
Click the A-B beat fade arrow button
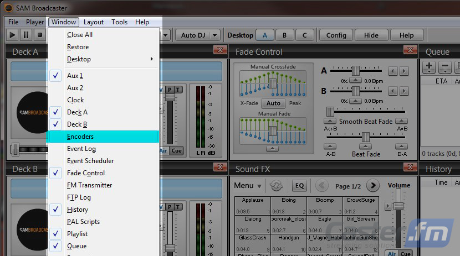pyautogui.click(x=330, y=147)
